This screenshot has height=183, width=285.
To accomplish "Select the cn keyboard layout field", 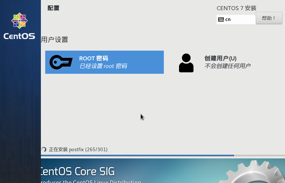I will click(236, 20).
